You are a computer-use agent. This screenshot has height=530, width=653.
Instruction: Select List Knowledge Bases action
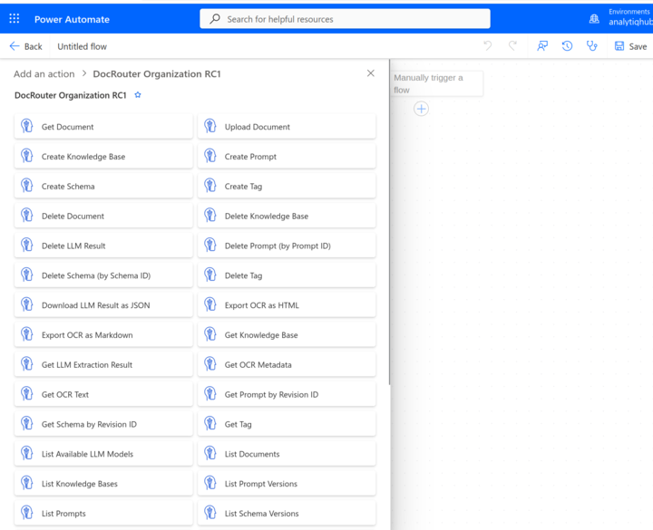coord(103,484)
